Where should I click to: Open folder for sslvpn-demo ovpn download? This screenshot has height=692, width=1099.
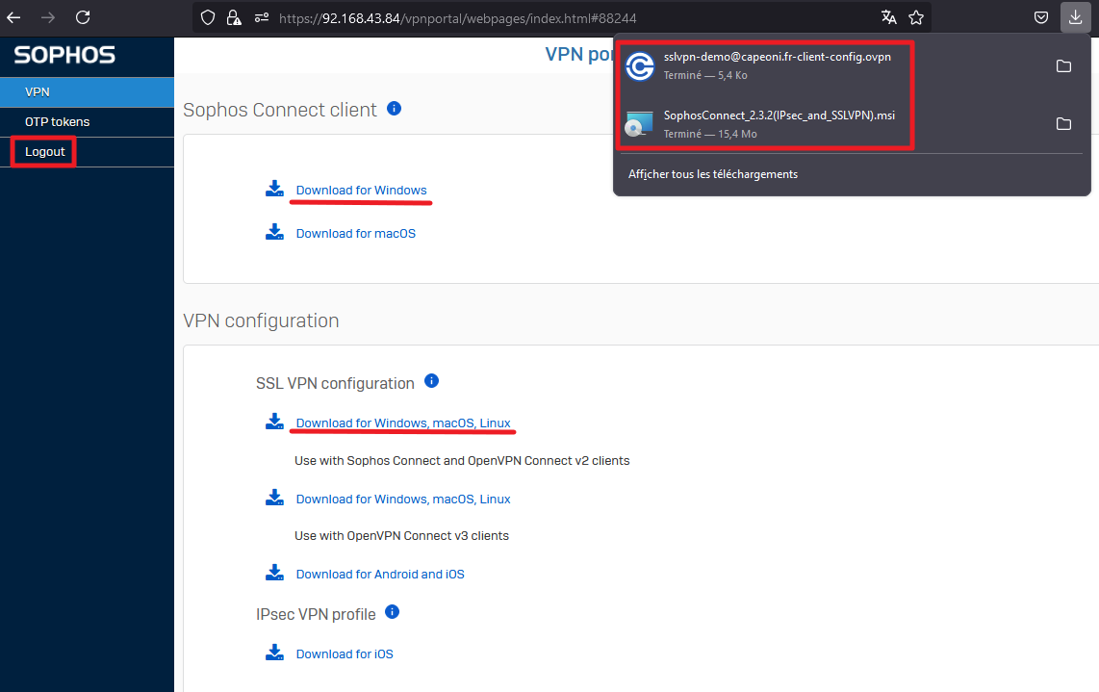1064,65
